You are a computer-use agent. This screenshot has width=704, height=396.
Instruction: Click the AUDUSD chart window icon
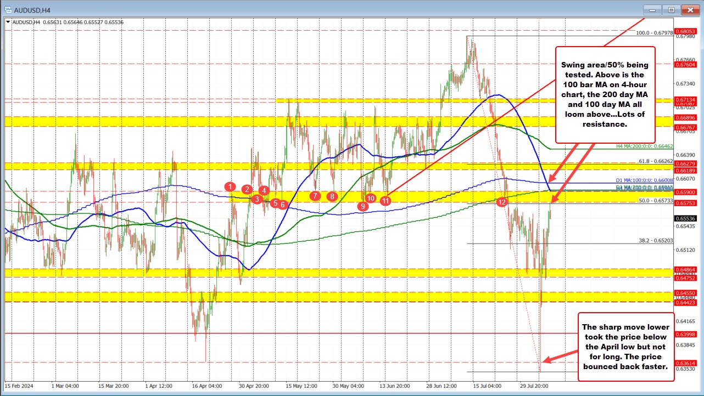[x=7, y=9]
